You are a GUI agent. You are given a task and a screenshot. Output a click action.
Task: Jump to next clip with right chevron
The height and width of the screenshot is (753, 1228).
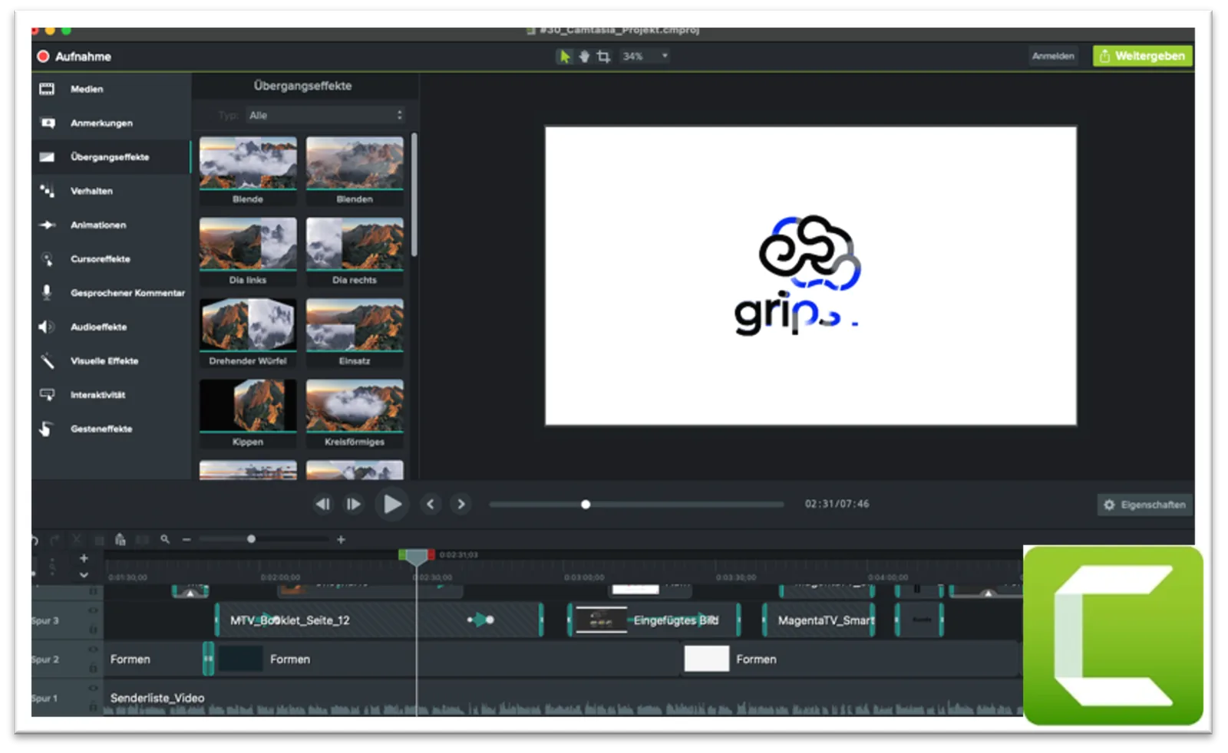[x=460, y=504]
